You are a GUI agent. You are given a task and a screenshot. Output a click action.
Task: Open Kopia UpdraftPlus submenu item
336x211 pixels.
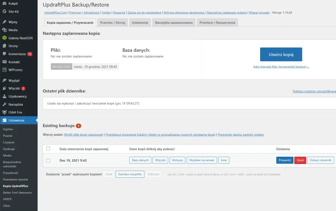[x=15, y=186]
